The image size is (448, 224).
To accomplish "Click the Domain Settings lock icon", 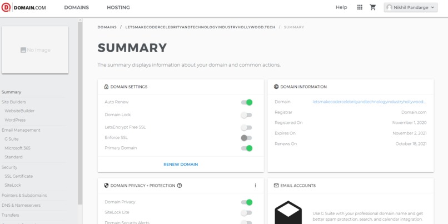I will (106, 87).
